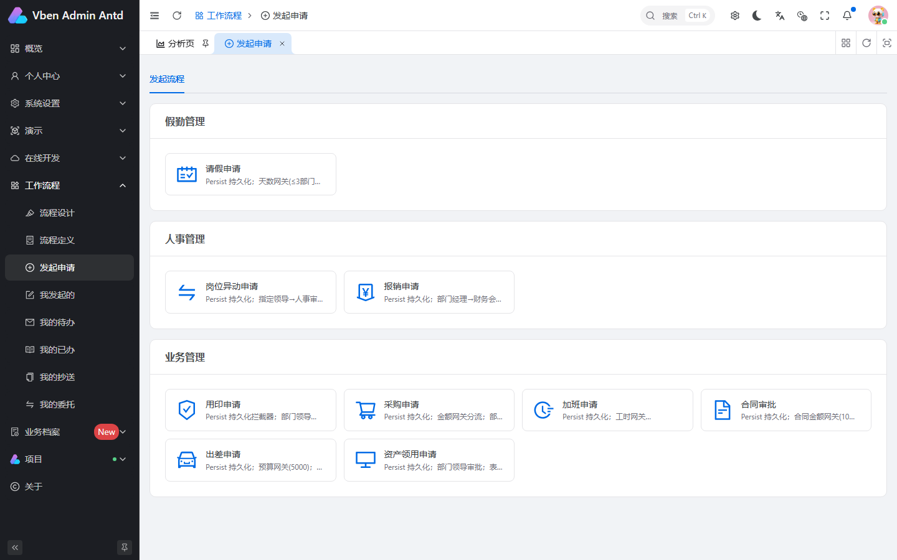Screen dimensions: 897x560
Task: Enter fullscreen mode
Action: (825, 16)
